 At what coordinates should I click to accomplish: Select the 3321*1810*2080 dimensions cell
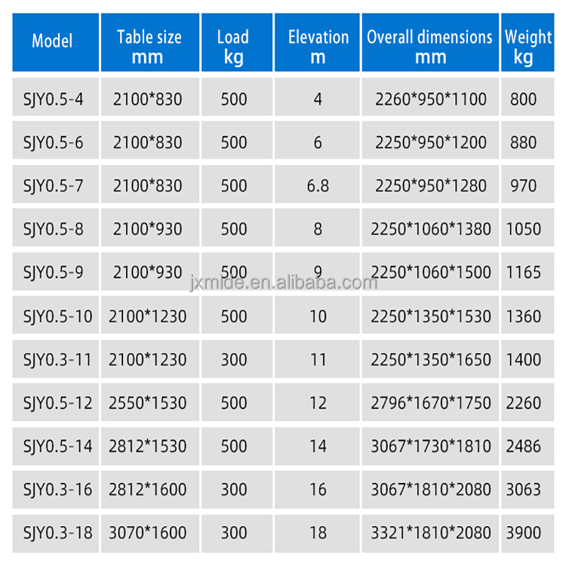pos(430,533)
